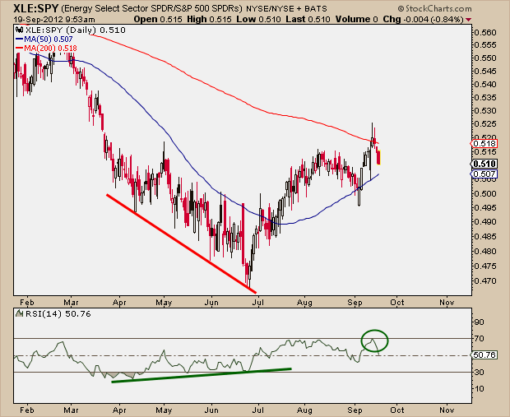
Task: Click the 50.76 RSI value tag
Action: (x=484, y=354)
